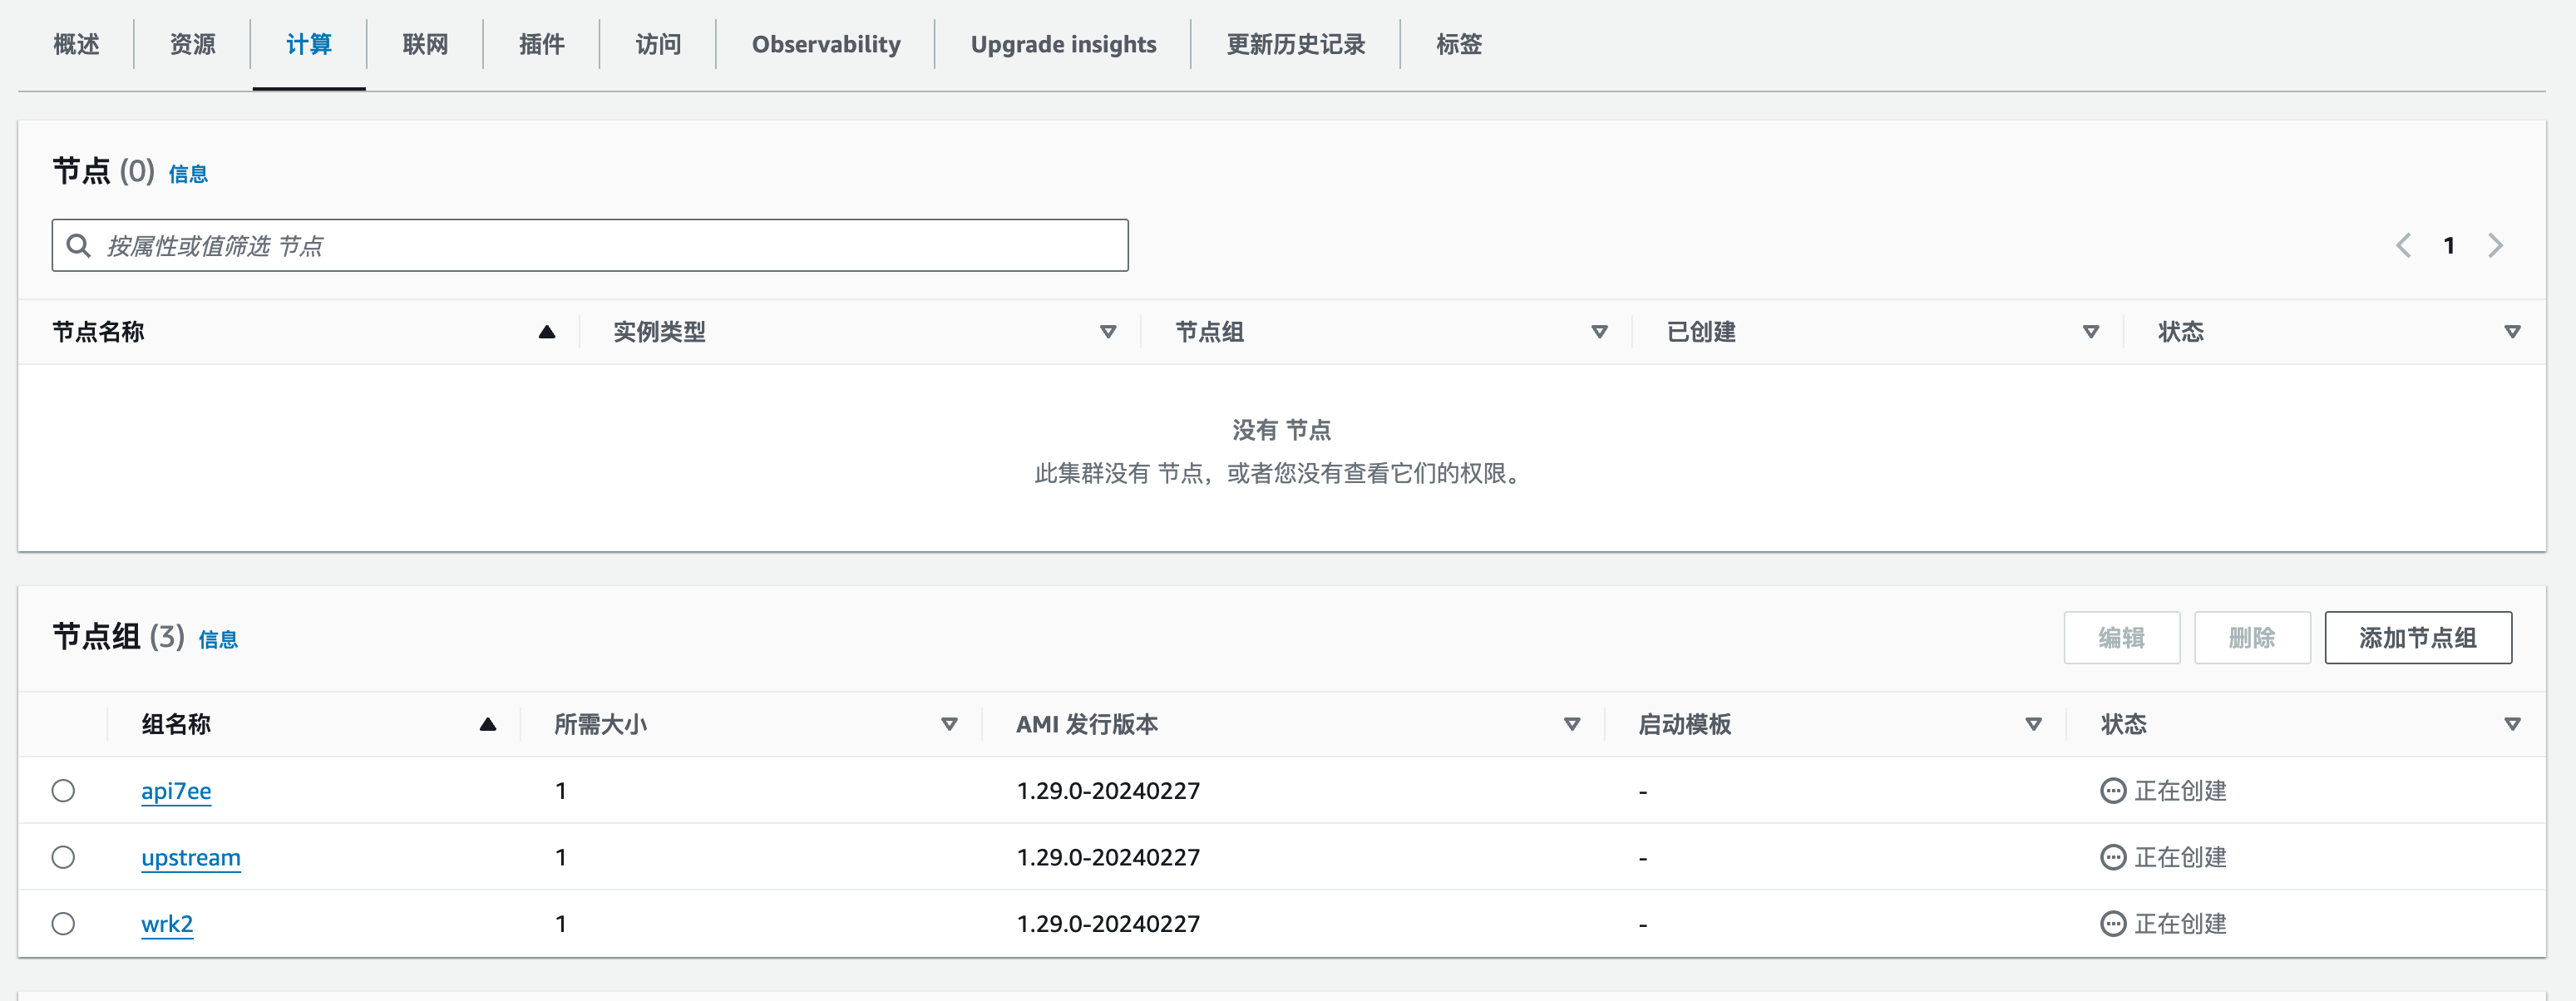Click the pending status icon for upstream
2576x1001 pixels.
tap(2113, 857)
